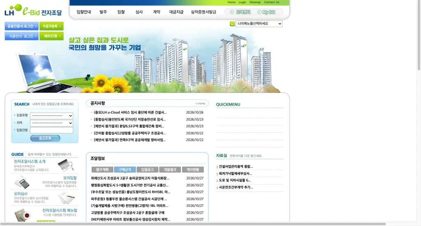421x226 pixels.
Task: Switch to the 구매규격 tab
Action: tap(125, 170)
